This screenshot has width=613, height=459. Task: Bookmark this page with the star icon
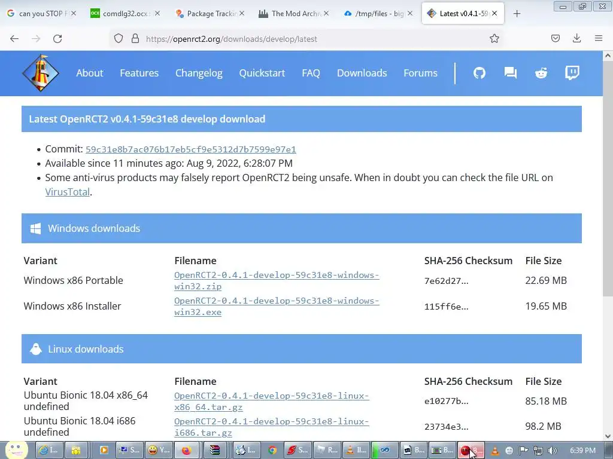pyautogui.click(x=494, y=39)
